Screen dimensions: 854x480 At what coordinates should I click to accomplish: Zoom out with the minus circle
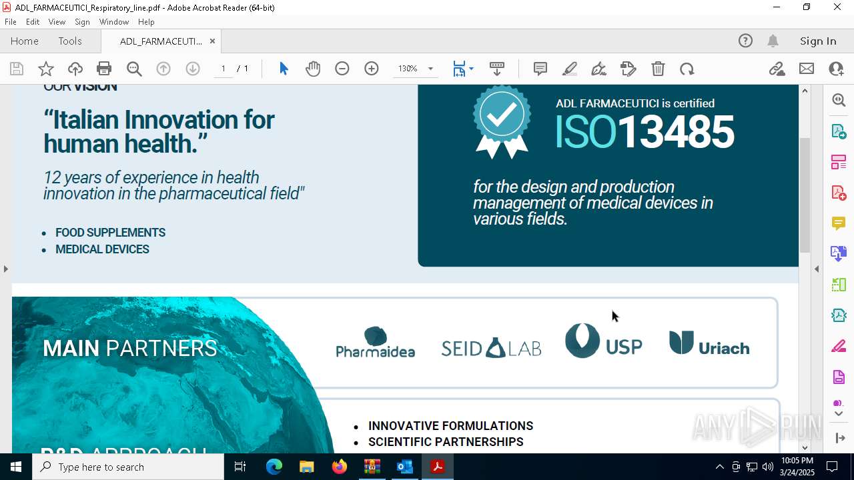pyautogui.click(x=342, y=69)
